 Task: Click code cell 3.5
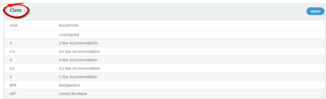[12, 52]
